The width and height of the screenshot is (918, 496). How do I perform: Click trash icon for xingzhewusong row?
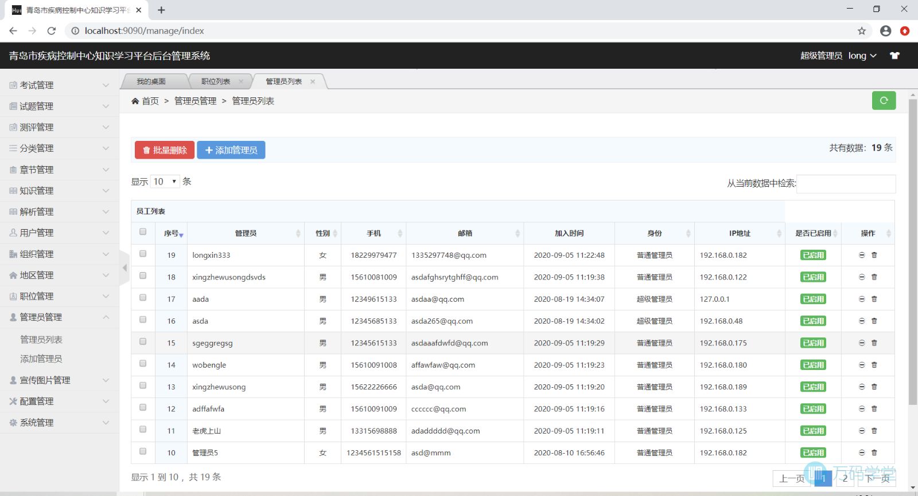(874, 387)
